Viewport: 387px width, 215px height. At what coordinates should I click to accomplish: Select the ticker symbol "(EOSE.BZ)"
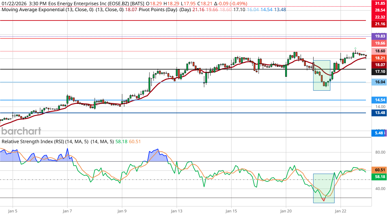[x=118, y=4]
